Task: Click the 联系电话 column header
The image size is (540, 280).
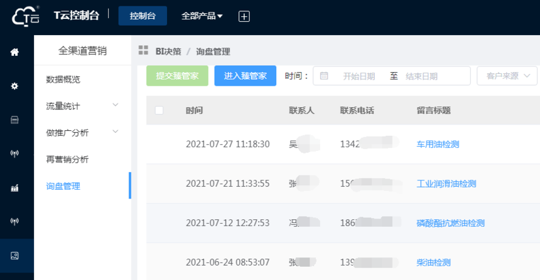Action: click(357, 110)
